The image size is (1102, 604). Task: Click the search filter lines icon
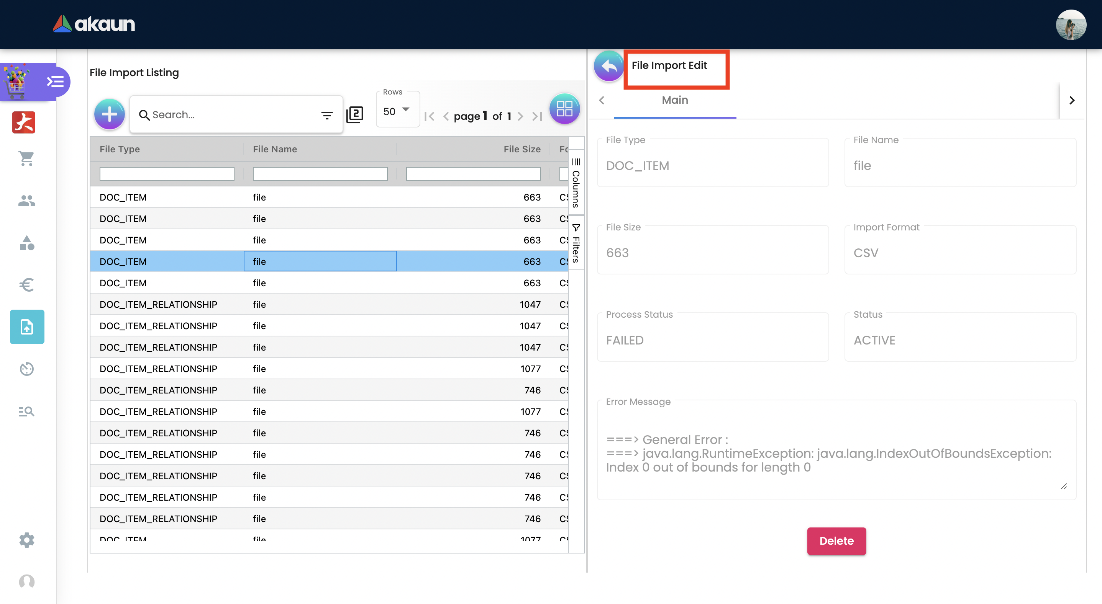(327, 115)
